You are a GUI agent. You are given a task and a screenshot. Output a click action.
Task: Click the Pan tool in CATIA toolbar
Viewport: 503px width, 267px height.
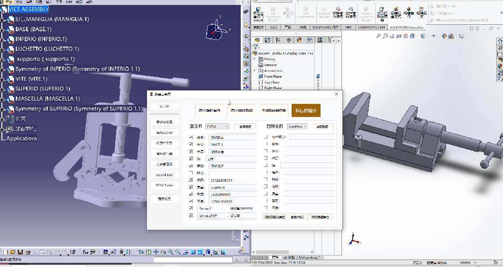coord(156,252)
